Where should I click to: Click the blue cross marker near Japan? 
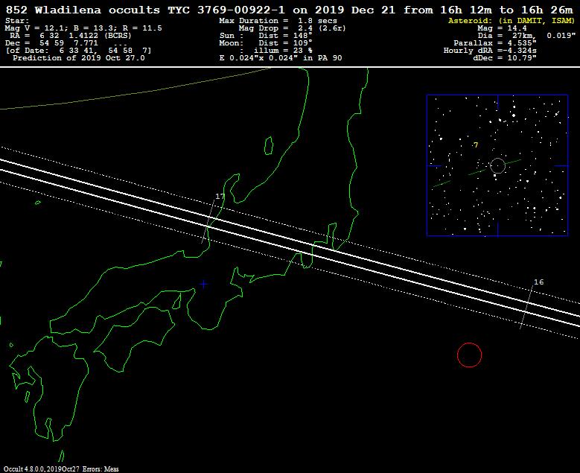(203, 285)
